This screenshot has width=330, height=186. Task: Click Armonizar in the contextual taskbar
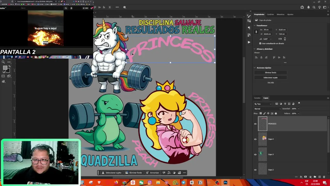coord(153,173)
